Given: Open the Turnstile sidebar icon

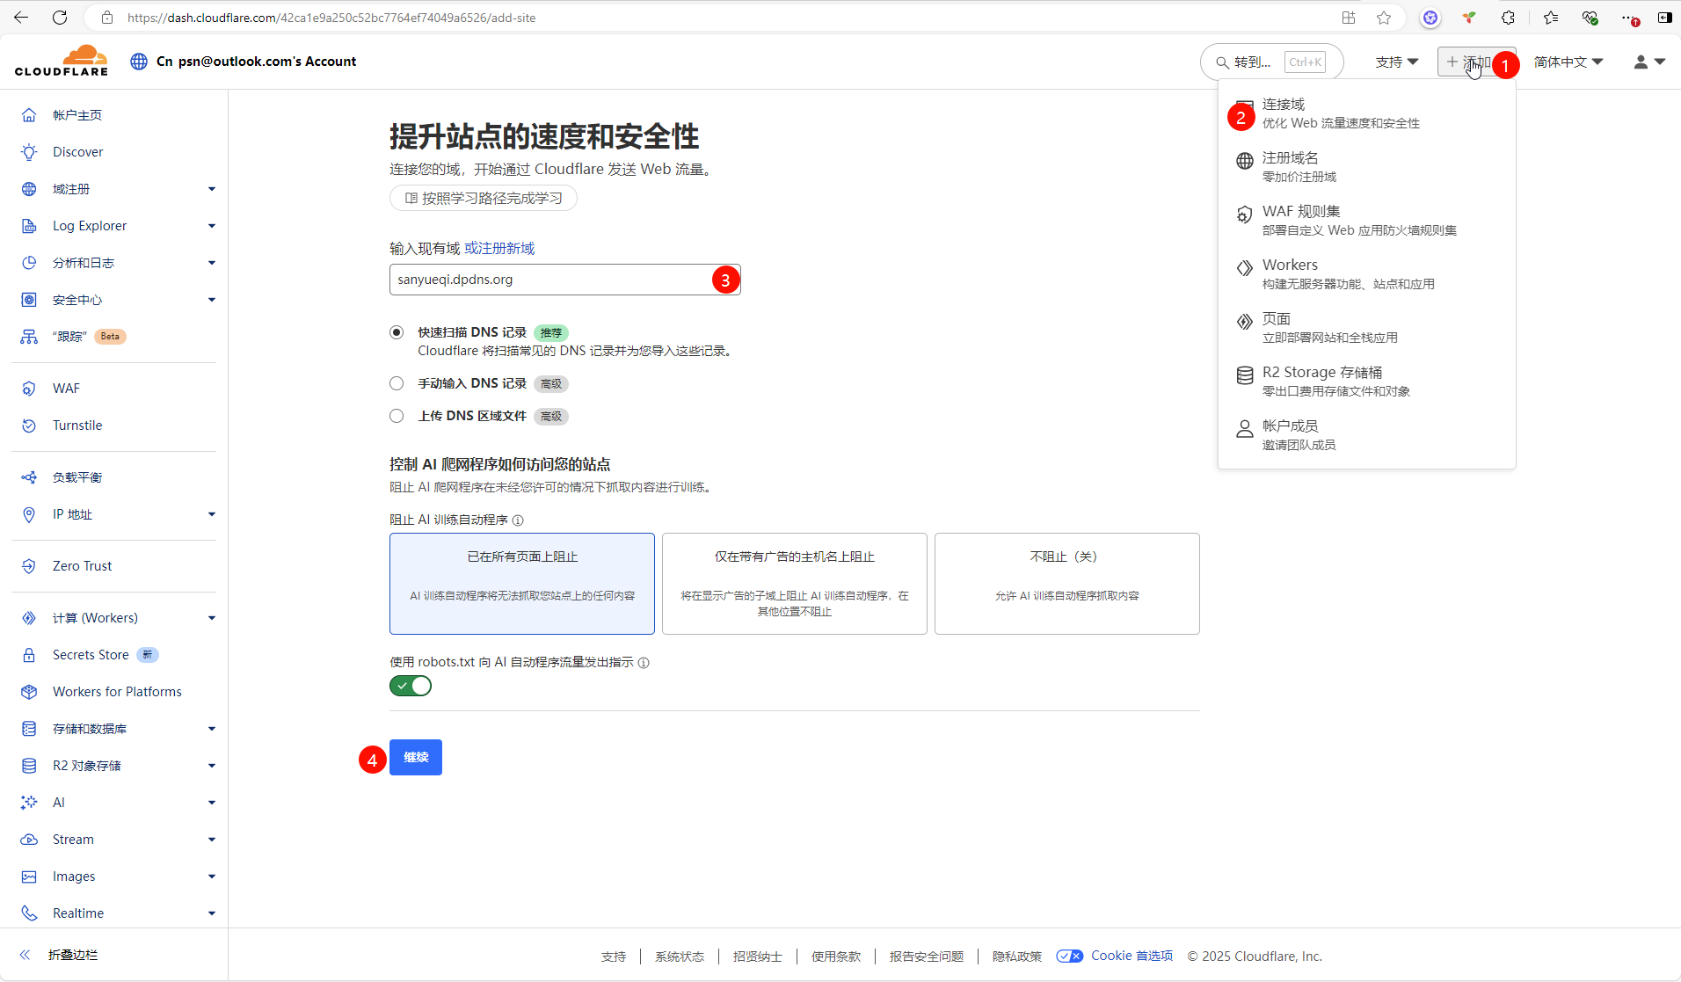Looking at the screenshot, I should click(29, 426).
